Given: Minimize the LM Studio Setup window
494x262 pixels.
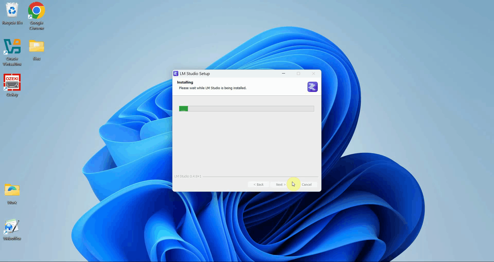Looking at the screenshot, I should click(284, 73).
